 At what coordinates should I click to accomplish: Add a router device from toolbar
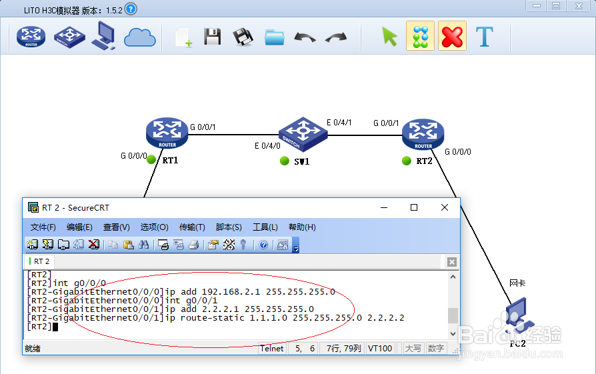(x=31, y=37)
